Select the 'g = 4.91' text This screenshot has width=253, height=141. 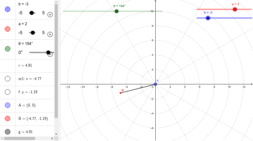point(26,132)
